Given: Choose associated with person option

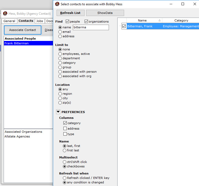Looking at the screenshot, I should point(60,72).
